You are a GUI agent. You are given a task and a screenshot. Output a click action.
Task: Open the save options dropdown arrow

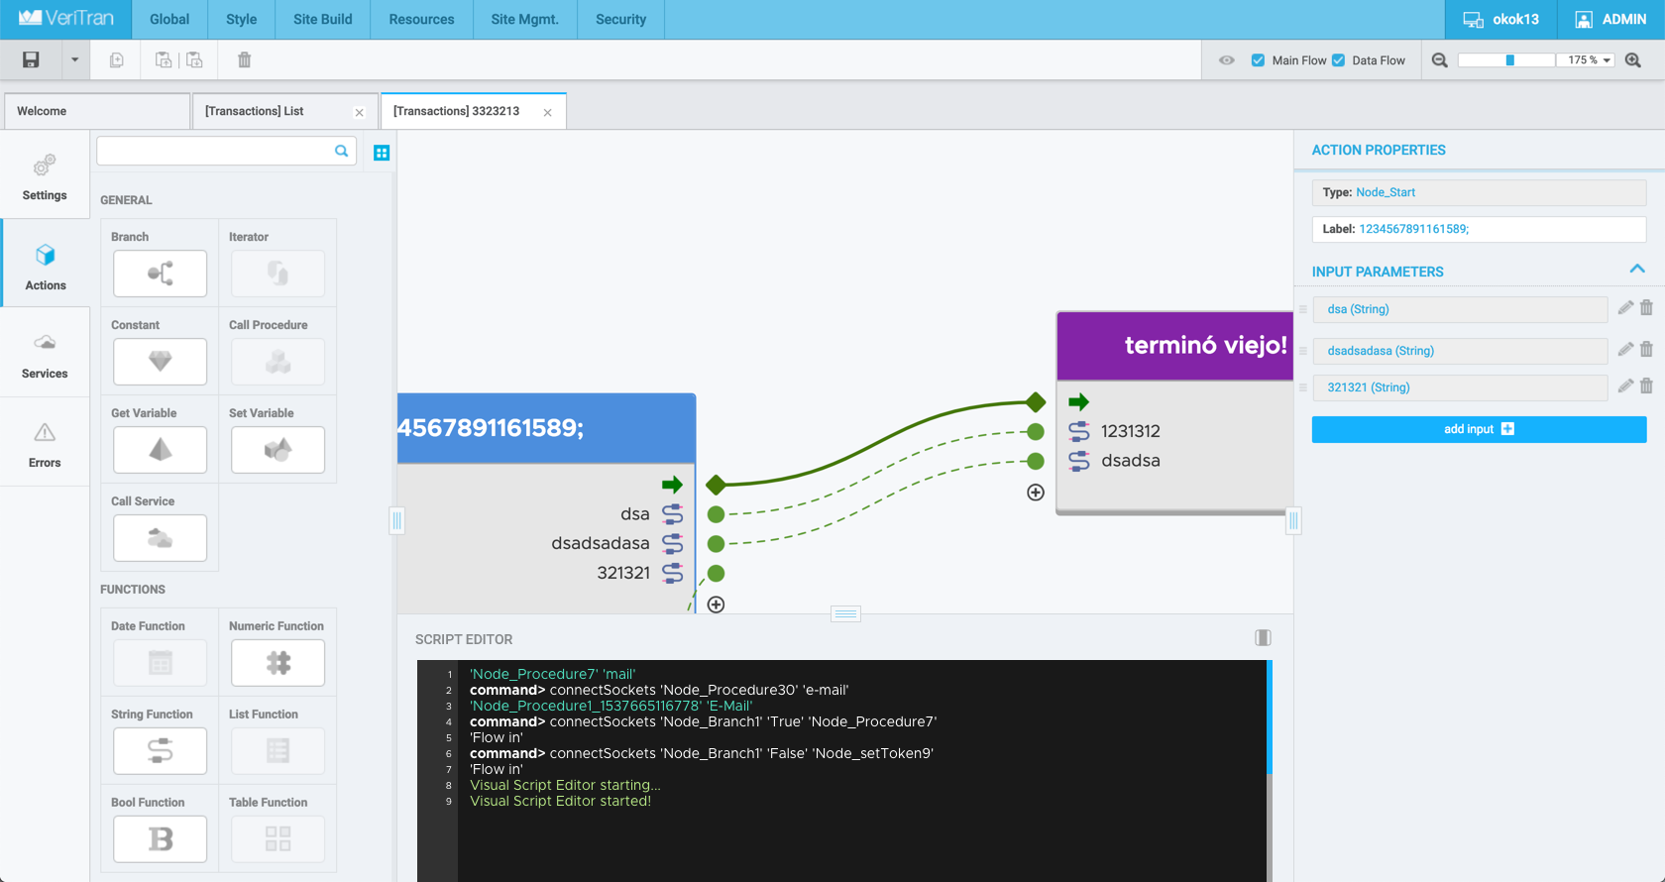[x=74, y=60]
